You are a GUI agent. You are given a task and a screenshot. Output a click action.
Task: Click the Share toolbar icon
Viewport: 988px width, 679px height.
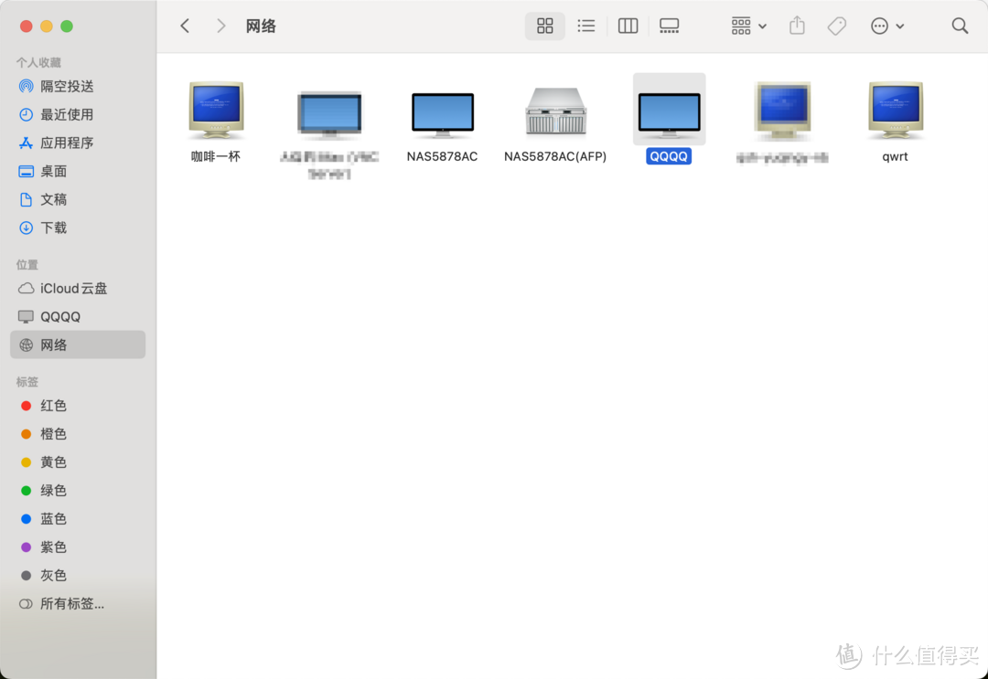[797, 26]
